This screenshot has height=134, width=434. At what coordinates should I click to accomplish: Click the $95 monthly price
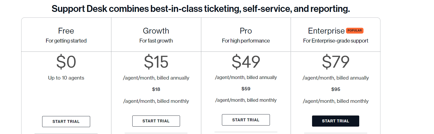click(336, 89)
